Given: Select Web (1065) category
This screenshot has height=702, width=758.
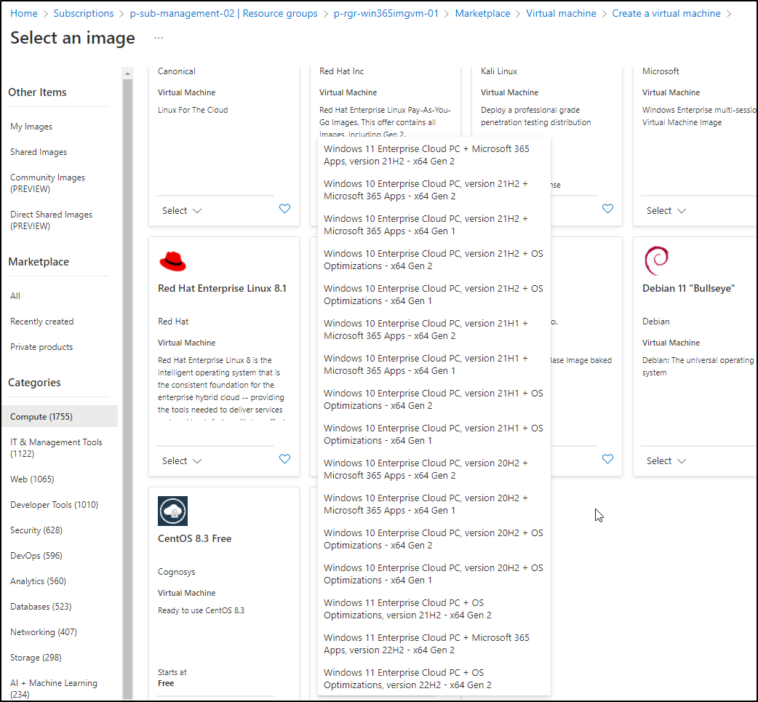Looking at the screenshot, I should [32, 479].
